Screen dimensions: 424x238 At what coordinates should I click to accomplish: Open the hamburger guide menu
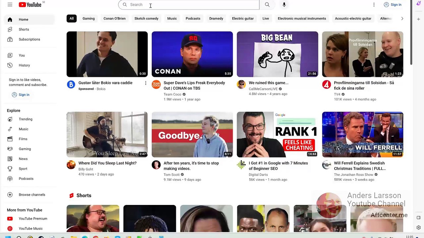pyautogui.click(x=10, y=5)
